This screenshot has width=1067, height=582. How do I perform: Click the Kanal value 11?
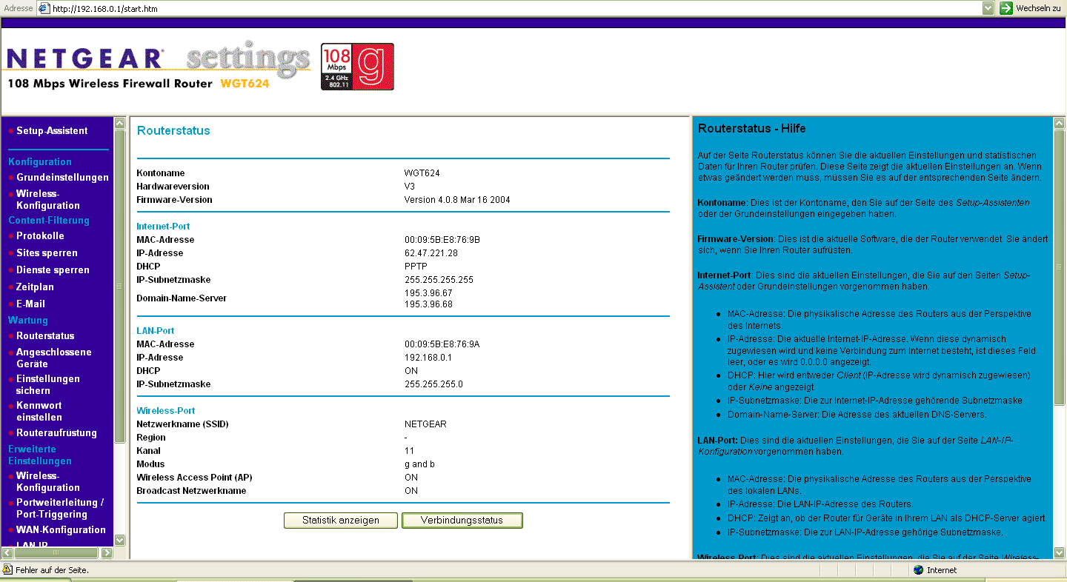[x=410, y=451]
